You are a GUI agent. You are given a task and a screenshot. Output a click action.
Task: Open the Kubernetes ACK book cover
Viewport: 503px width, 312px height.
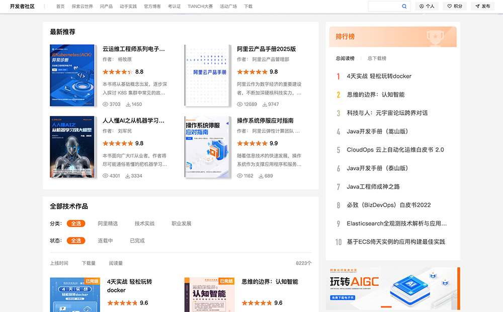(72, 75)
